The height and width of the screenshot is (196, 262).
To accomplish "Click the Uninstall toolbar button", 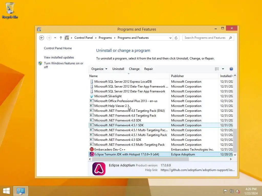I will tap(118, 69).
